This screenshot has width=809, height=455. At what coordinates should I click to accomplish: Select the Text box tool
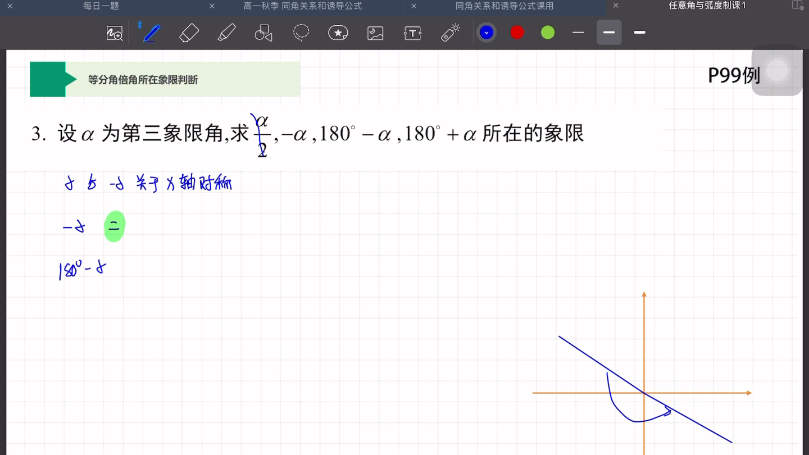coord(412,33)
